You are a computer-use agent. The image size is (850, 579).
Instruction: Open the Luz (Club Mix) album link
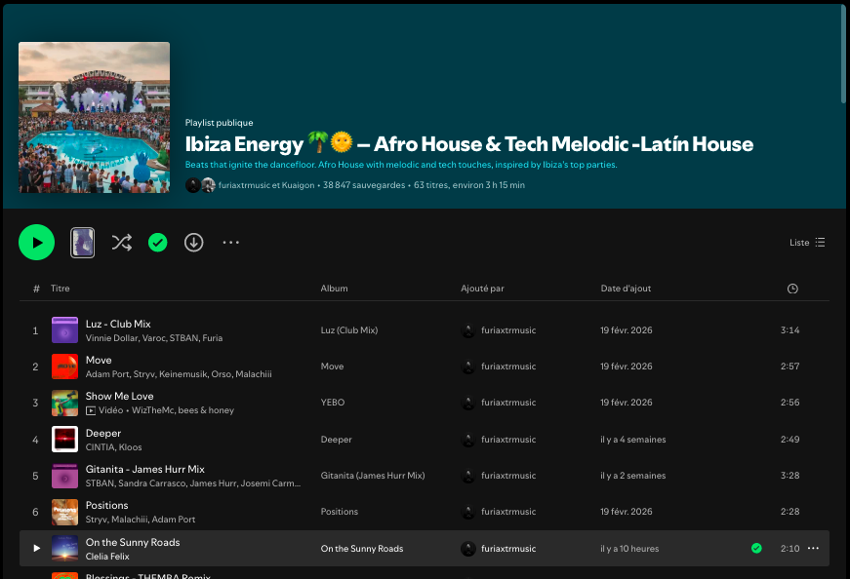[349, 329]
